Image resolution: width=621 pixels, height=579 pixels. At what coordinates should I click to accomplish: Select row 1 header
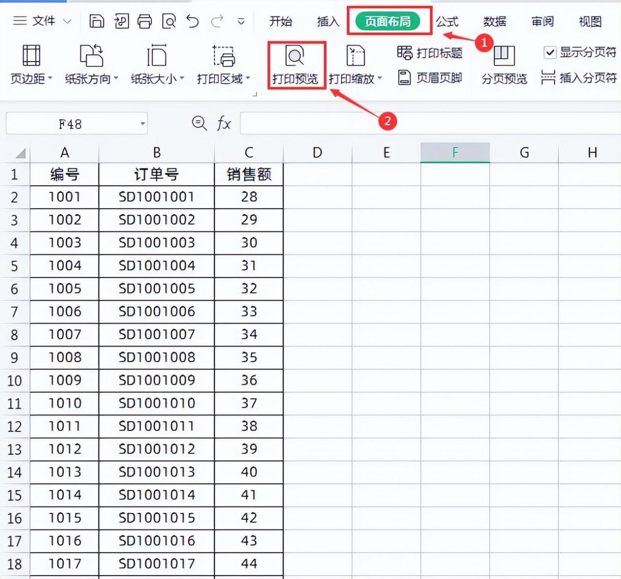coord(15,174)
